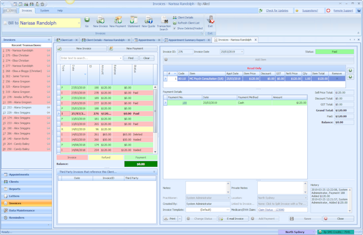
Task: Open Reports in navigation pane
Action: point(27,189)
